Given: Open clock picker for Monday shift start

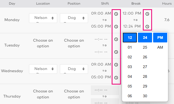Looking at the screenshot, I should click(x=116, y=14).
